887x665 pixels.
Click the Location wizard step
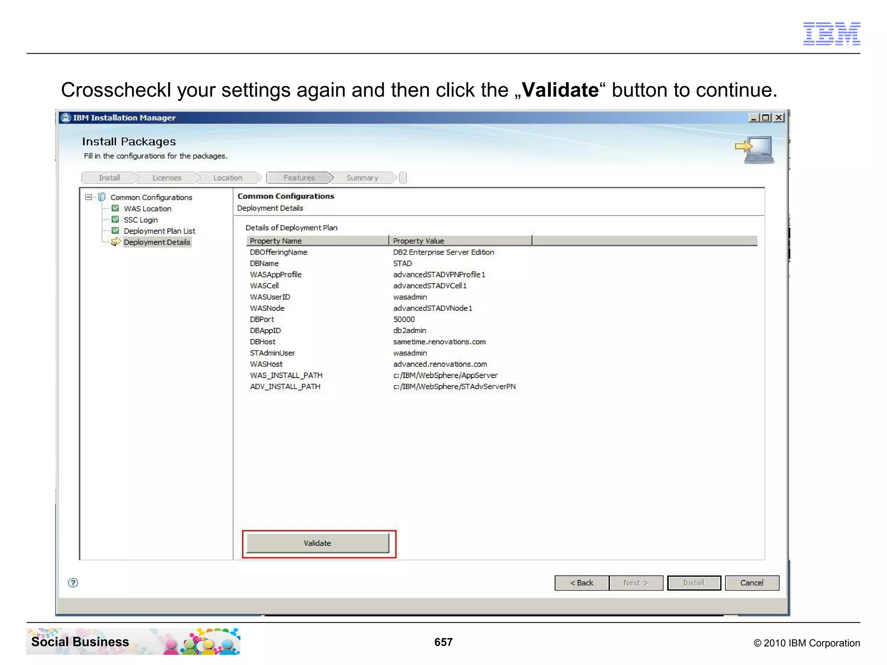228,178
